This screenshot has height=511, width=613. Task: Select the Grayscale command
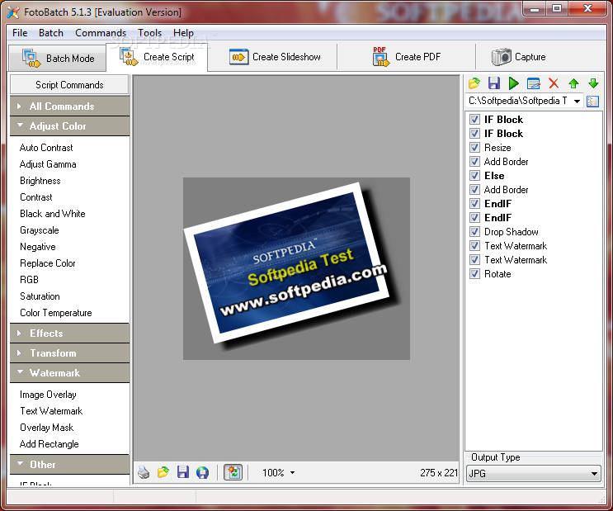click(x=39, y=230)
